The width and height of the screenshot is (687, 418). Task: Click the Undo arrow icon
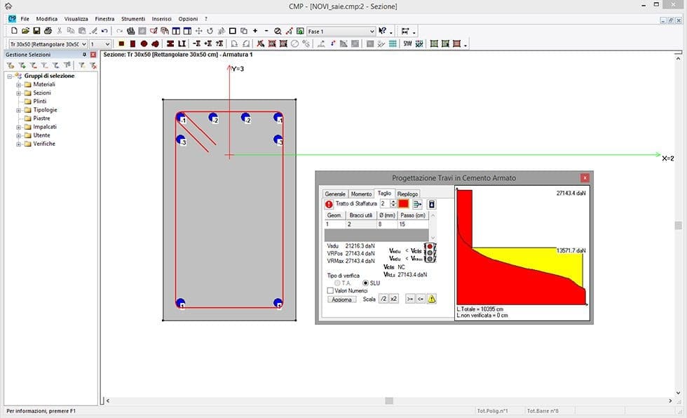pyautogui.click(x=104, y=31)
